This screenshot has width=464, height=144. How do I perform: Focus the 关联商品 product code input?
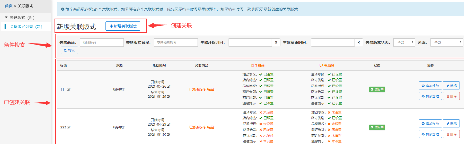[x=101, y=42]
